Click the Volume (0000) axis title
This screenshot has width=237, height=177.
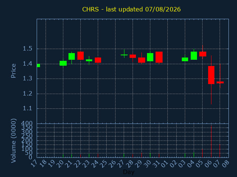(13, 141)
